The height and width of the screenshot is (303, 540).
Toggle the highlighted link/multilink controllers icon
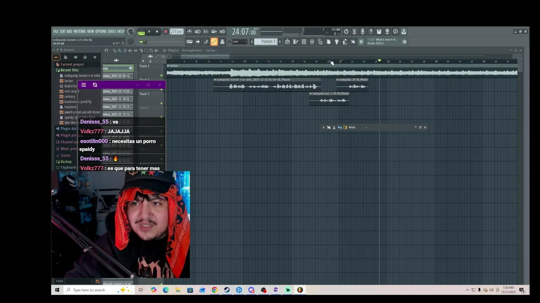click(214, 42)
